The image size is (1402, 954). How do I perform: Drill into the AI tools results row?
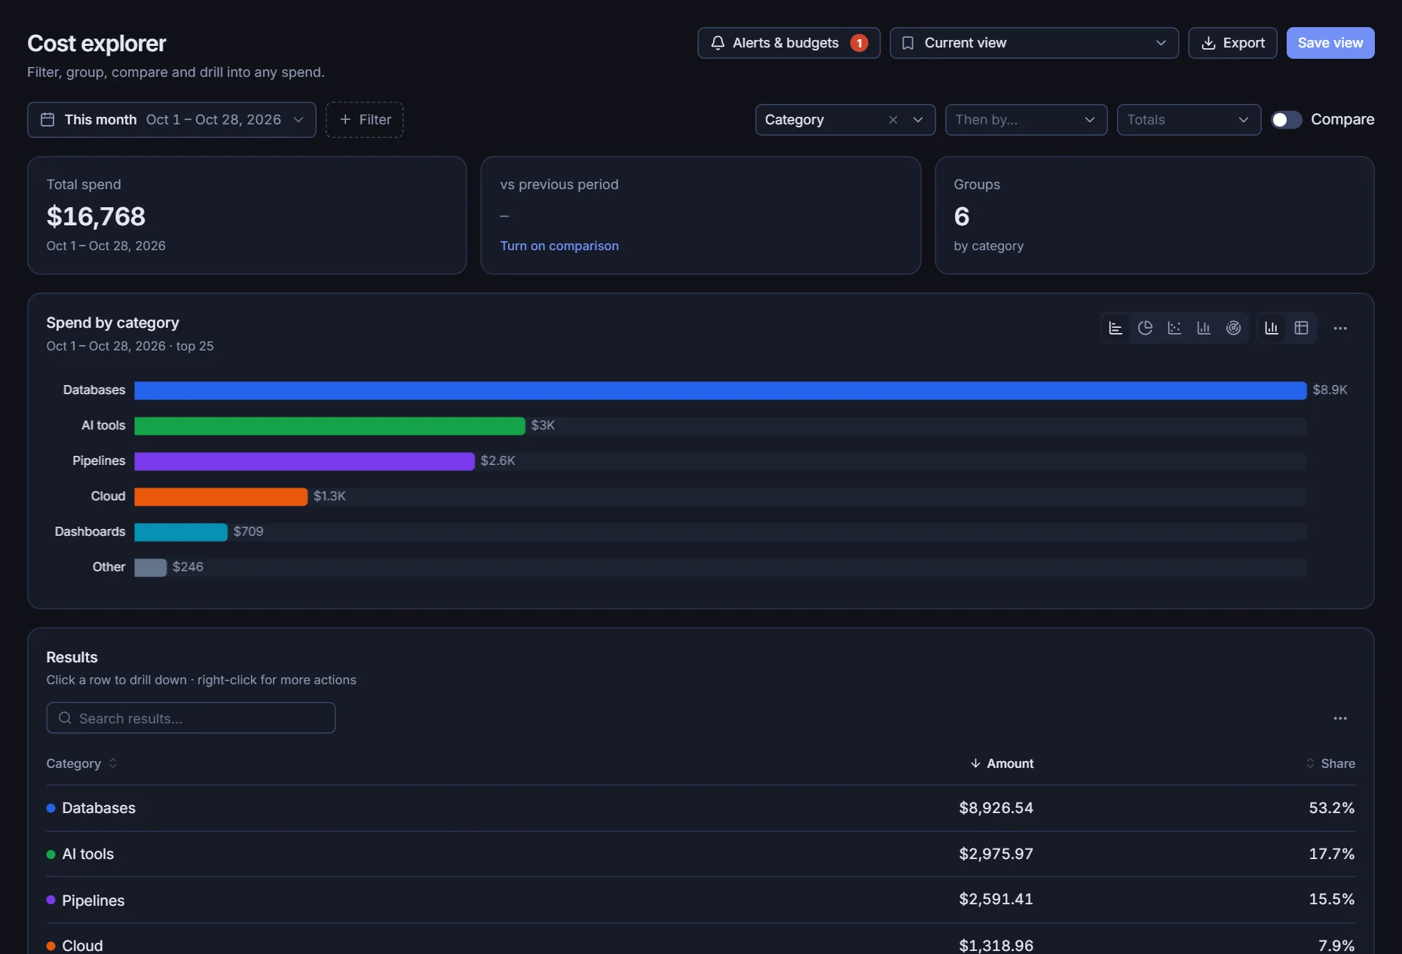[701, 854]
